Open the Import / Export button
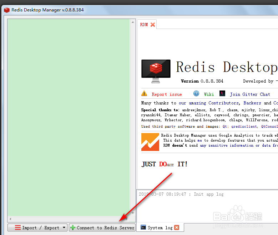The width and height of the screenshot is (278, 235). pyautogui.click(x=37, y=227)
